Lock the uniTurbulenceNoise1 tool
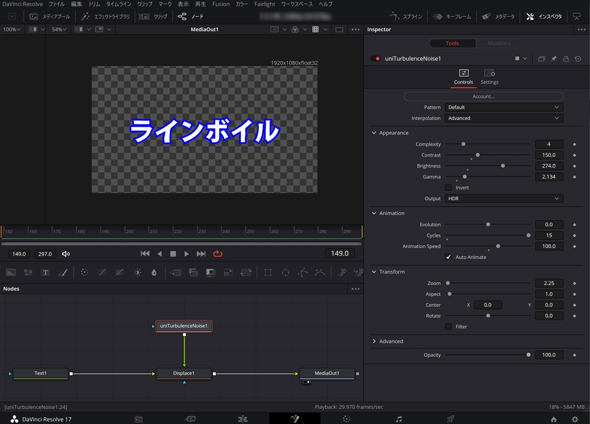The width and height of the screenshot is (590, 424). click(566, 59)
